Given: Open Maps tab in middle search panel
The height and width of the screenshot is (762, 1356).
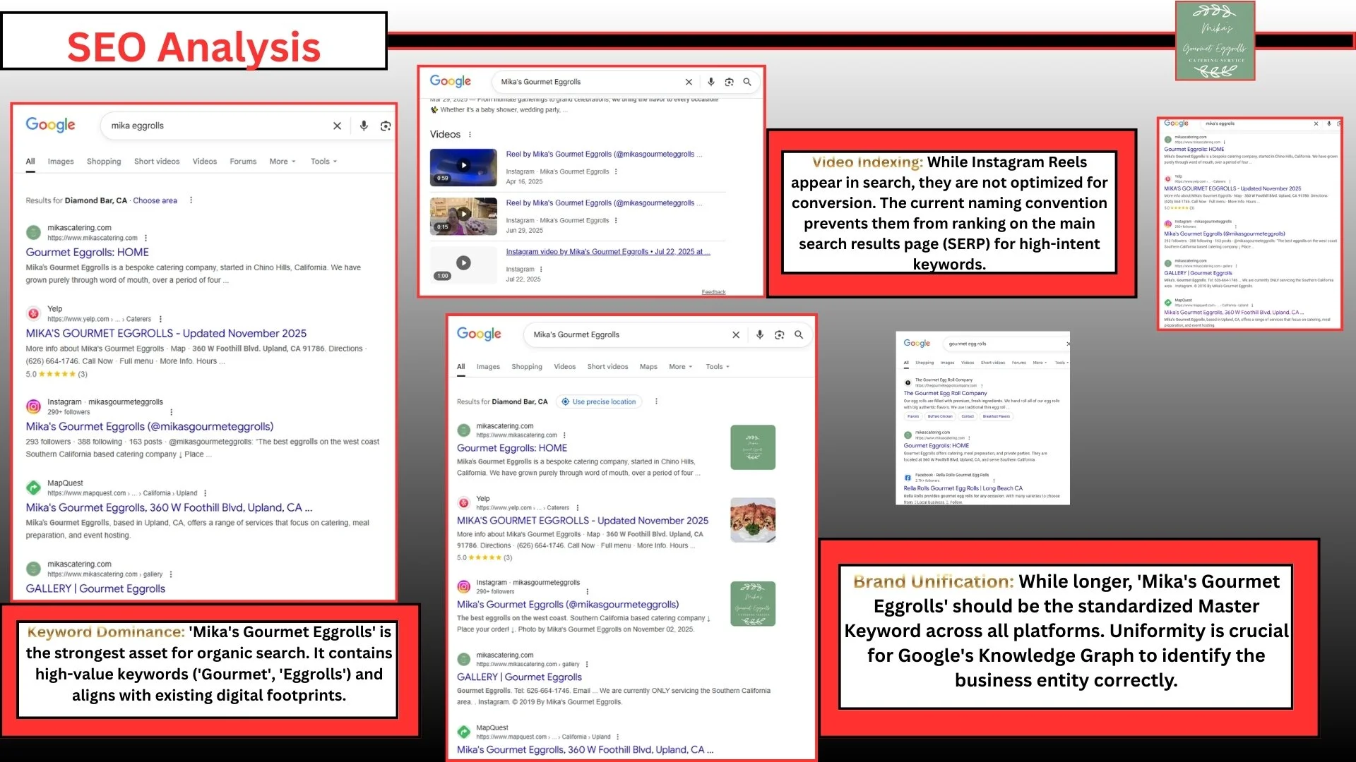Looking at the screenshot, I should click(x=648, y=367).
